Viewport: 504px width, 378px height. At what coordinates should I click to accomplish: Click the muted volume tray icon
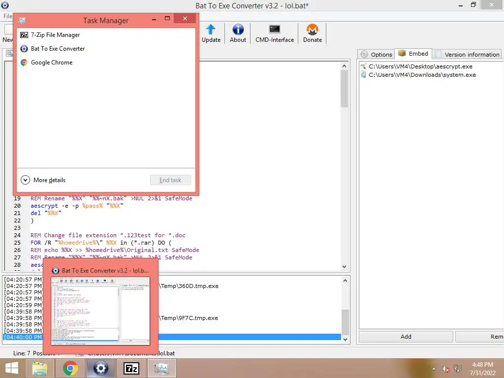[x=445, y=369]
